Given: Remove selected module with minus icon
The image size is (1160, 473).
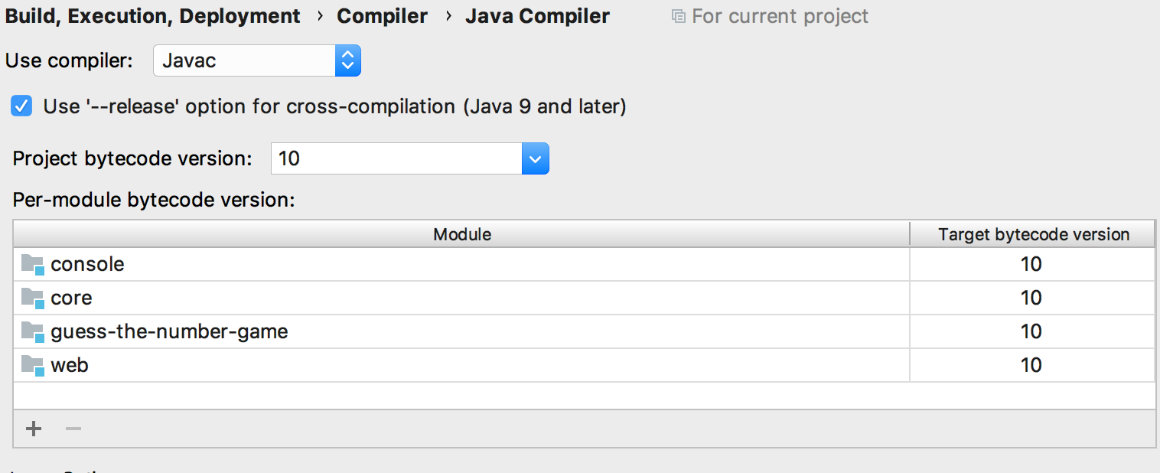Looking at the screenshot, I should tap(73, 429).
